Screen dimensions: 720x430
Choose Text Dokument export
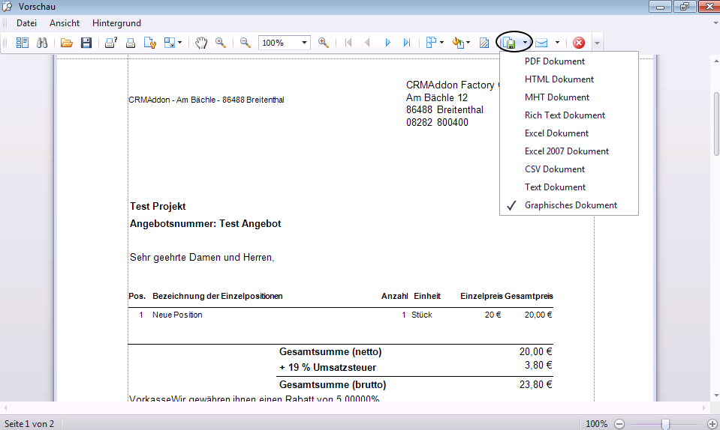coord(569,187)
